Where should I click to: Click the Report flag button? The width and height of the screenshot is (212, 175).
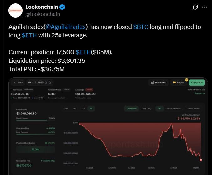(x=179, y=82)
